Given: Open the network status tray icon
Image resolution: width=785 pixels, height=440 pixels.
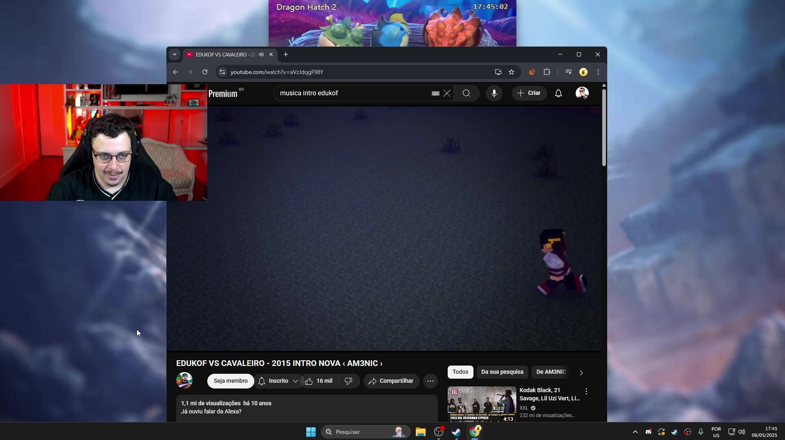Looking at the screenshot, I should point(731,432).
